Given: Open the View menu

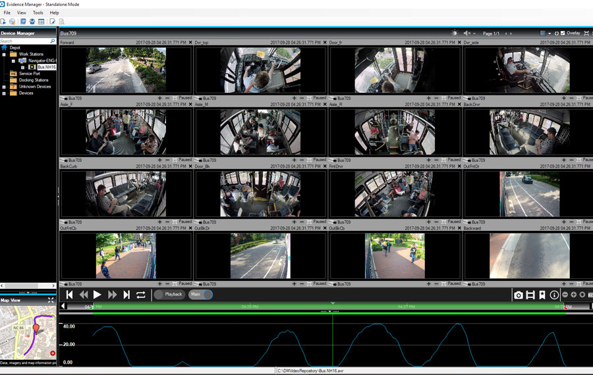Looking at the screenshot, I should click(x=22, y=13).
